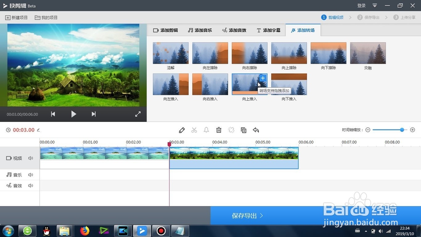Zoom in the timeline with plus icon
This screenshot has width=421, height=237.
(x=413, y=130)
